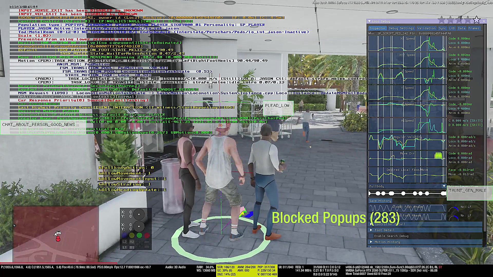Click the bAllowHeadingUpdate: 1 debug line
Image resolution: width=493 pixels, height=277 pixels.
[x=132, y=190]
